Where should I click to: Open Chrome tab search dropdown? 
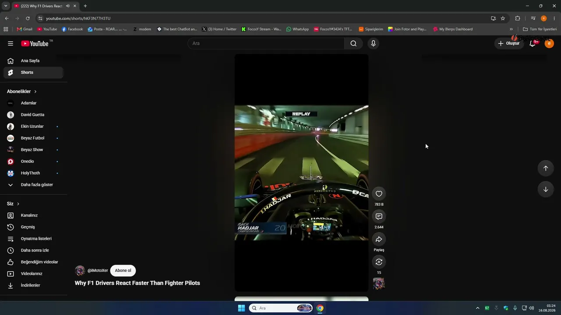click(x=6, y=6)
